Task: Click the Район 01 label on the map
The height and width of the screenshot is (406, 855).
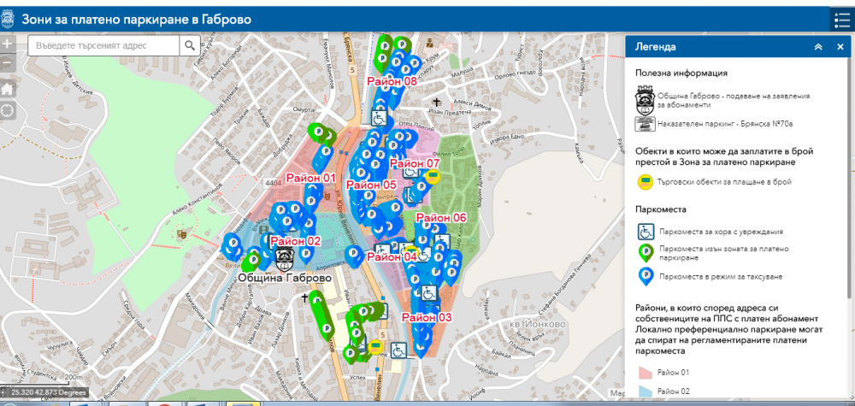Action: [x=310, y=178]
